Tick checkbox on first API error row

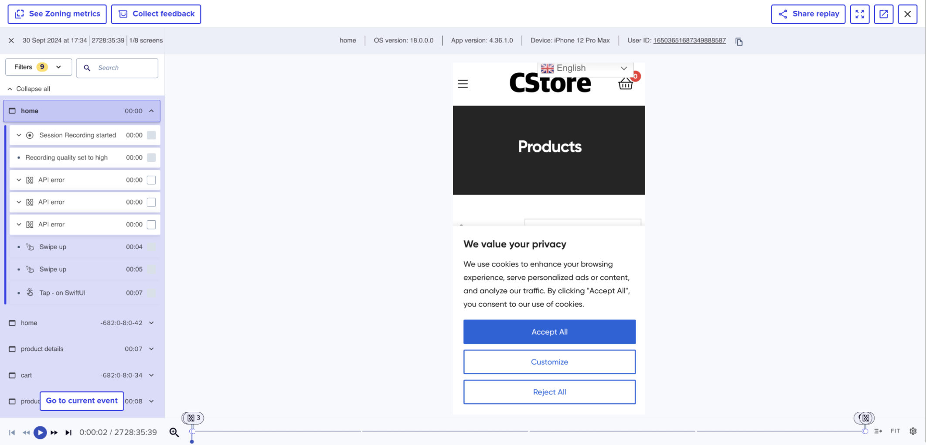point(151,180)
